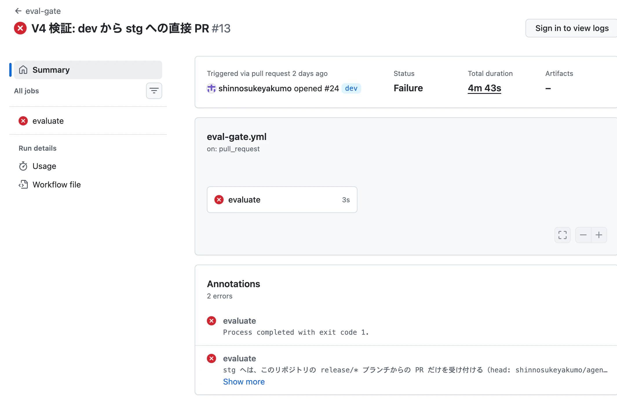Open the evaluate job node in graph
The image size is (617, 408).
pos(282,200)
